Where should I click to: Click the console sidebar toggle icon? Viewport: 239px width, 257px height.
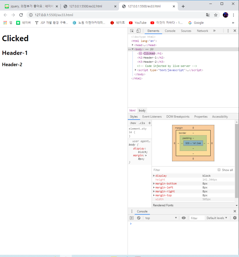[131, 218]
